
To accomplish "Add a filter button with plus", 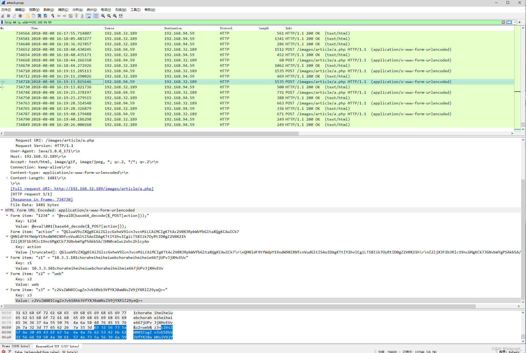I will click(520, 22).
